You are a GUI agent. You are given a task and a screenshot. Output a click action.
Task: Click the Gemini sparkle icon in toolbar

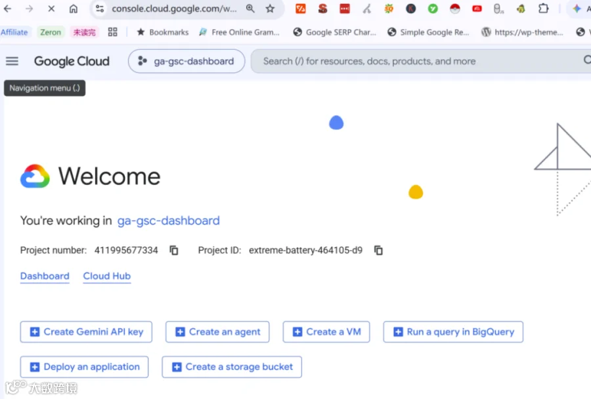577,9
